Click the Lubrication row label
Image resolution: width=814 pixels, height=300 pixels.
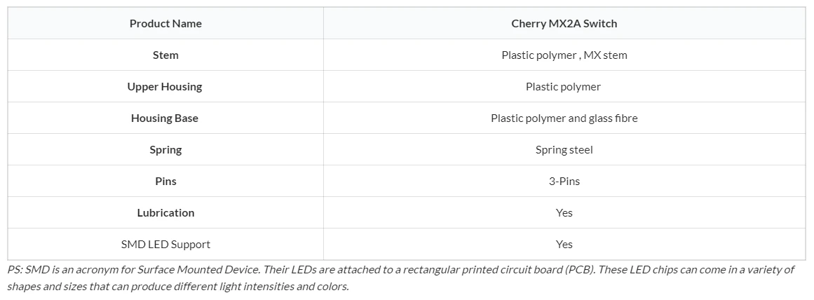(165, 213)
